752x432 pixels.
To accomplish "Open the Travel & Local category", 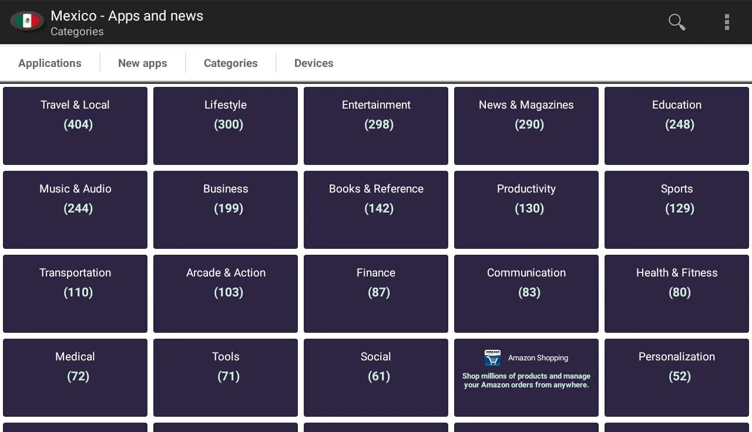I will click(x=75, y=126).
